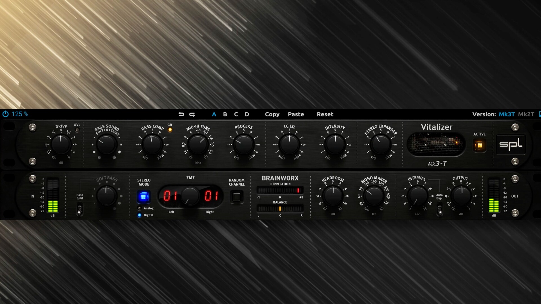Switch version to Mk3T
The height and width of the screenshot is (304, 541).
507,114
